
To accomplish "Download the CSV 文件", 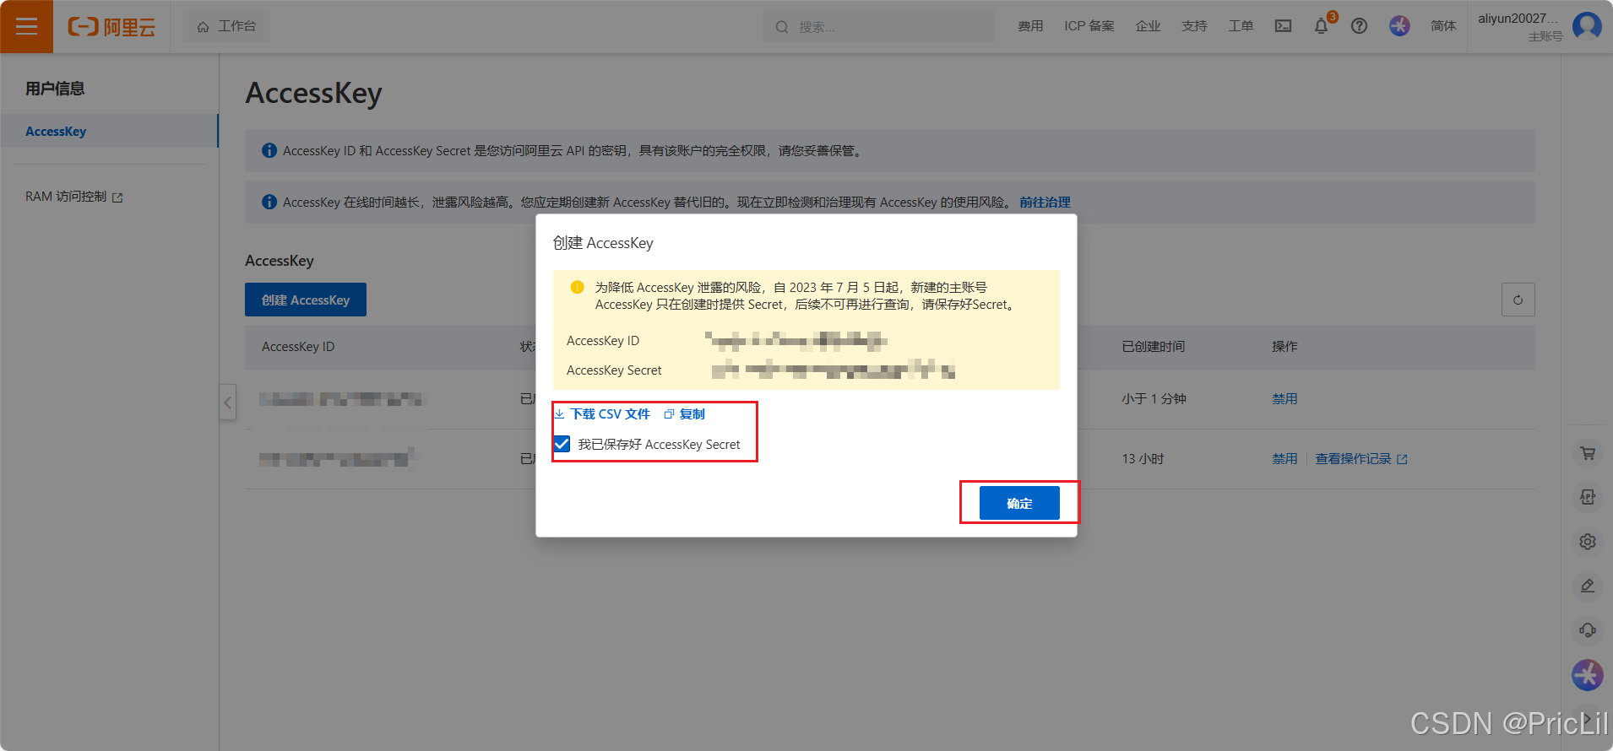I will click(x=602, y=413).
